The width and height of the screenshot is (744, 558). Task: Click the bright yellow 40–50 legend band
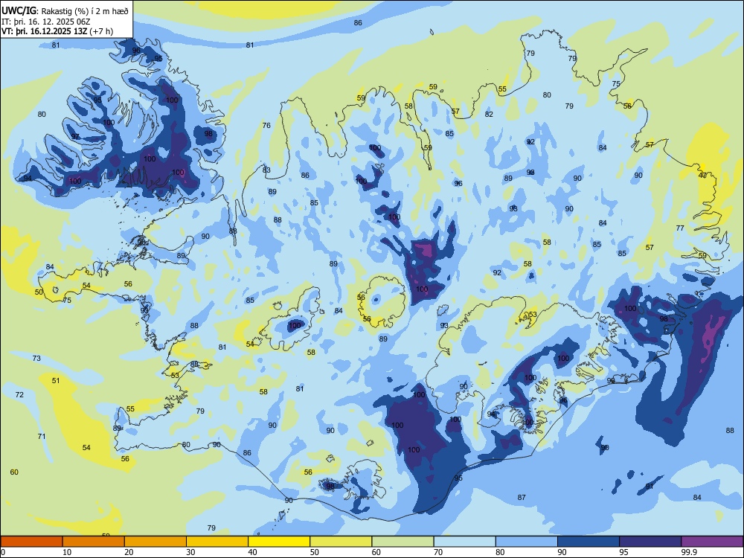click(279, 542)
